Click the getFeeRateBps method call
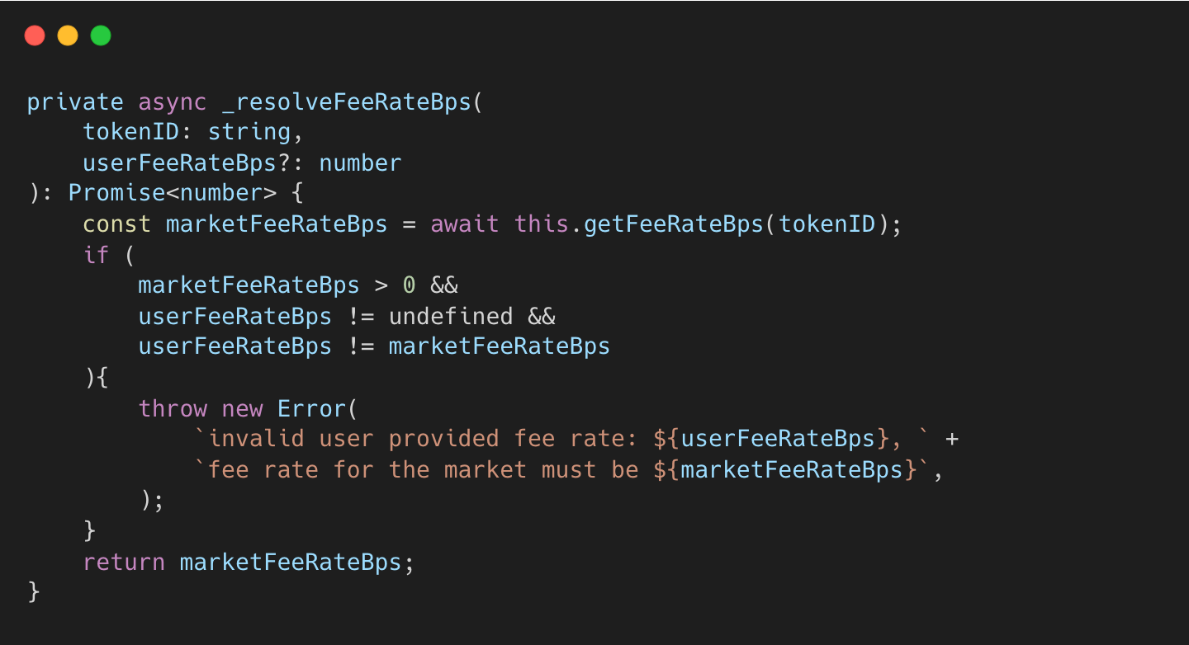The height and width of the screenshot is (645, 1189). (x=674, y=224)
